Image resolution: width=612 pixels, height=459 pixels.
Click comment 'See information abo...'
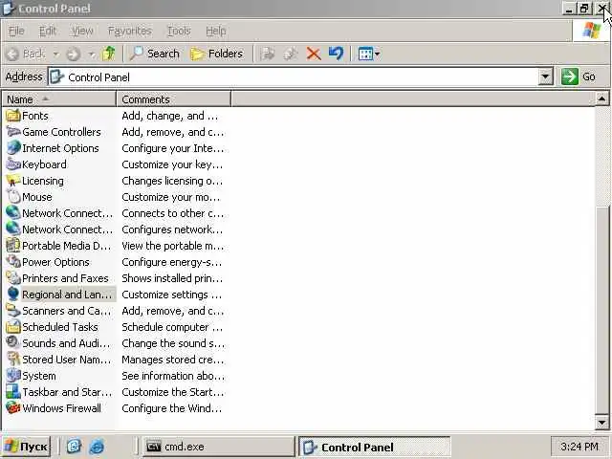tap(173, 376)
